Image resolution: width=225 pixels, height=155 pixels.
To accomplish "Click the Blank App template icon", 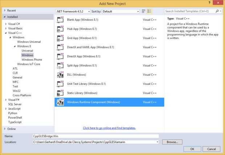I will tap(60, 20).
